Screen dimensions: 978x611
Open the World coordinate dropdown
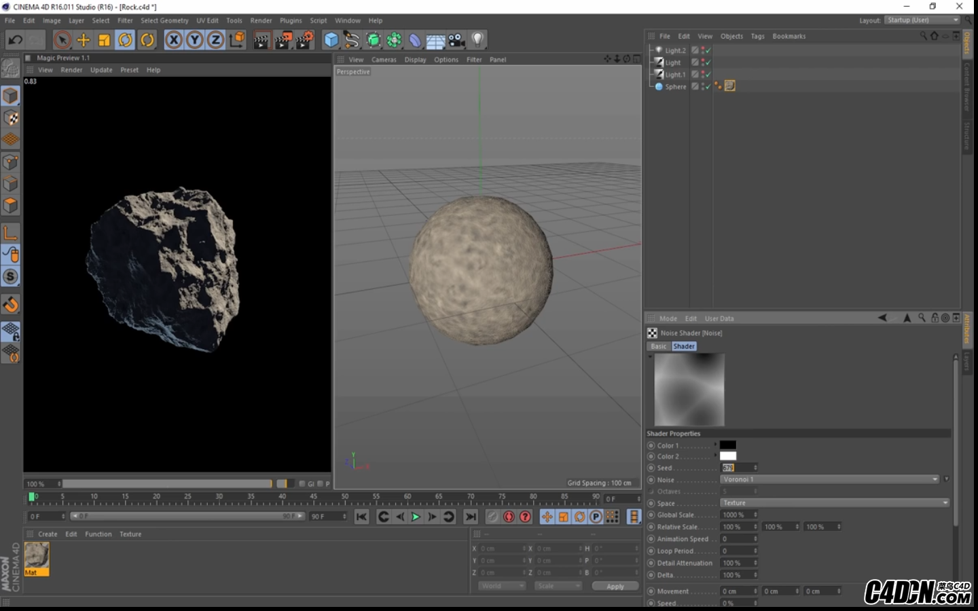coord(503,586)
